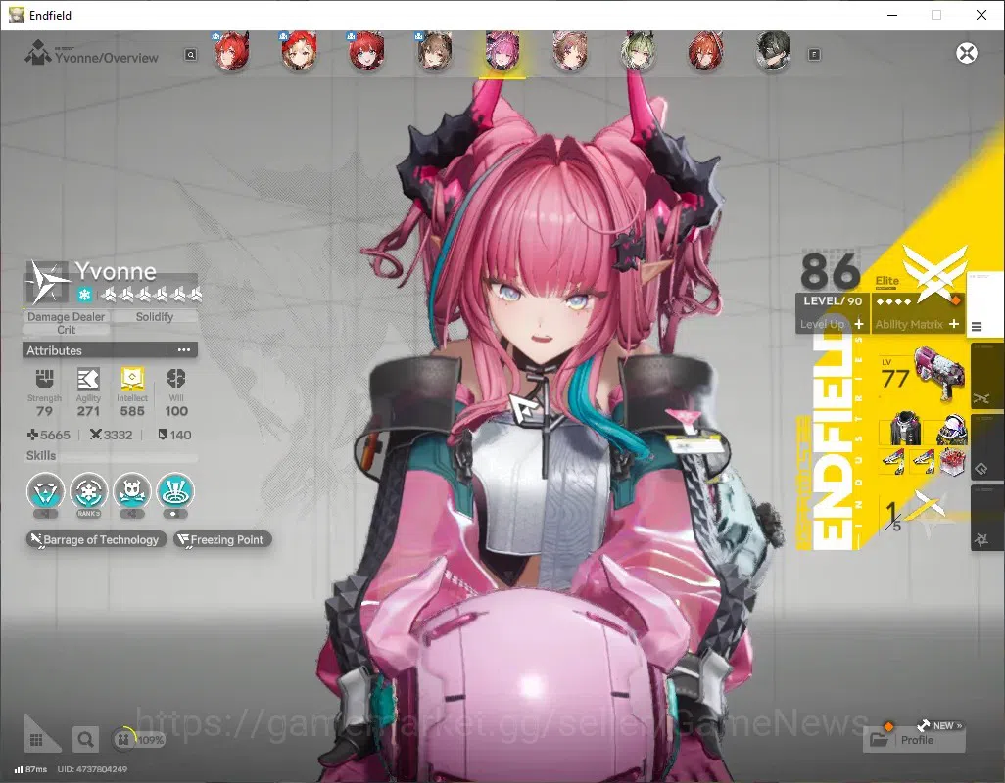Select the highlighted pink-haired Yvonne portrait
Viewport: 1005px width, 783px height.
pyautogui.click(x=502, y=51)
